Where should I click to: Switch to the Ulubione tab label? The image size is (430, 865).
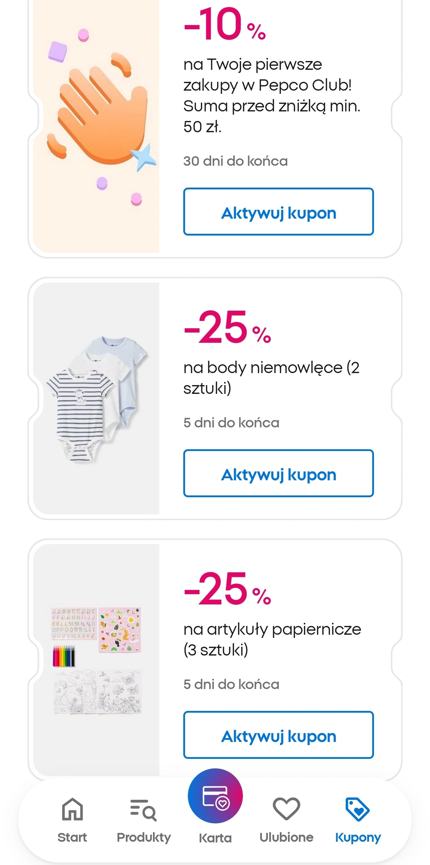286,837
